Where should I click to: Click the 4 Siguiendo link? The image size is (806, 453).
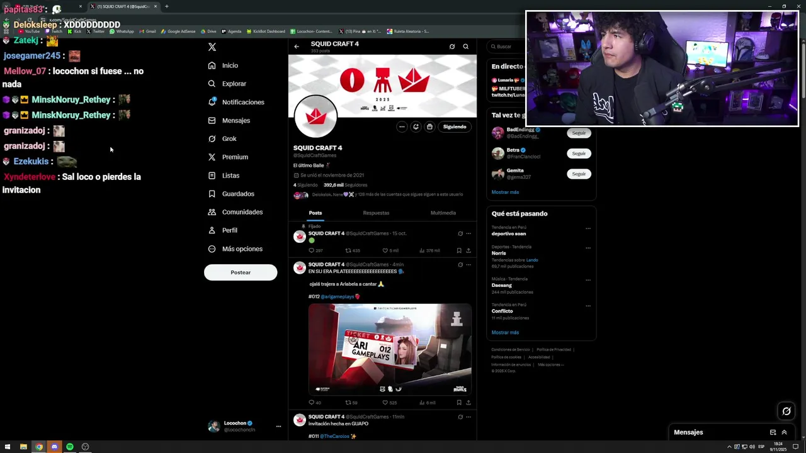coord(305,185)
